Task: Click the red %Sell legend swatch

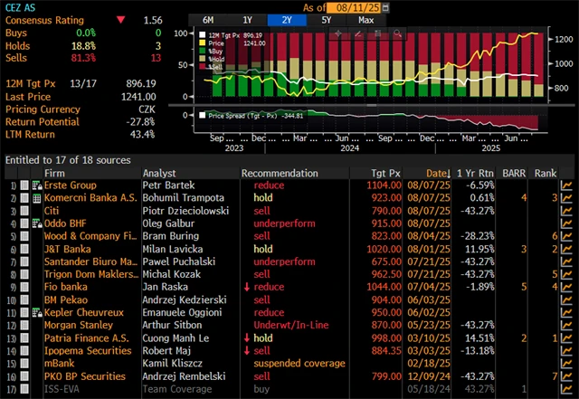Action: (204, 67)
